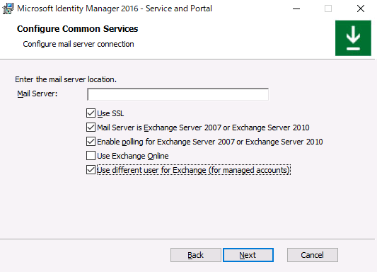This screenshot has width=377, height=272.
Task: Cancel the setup wizard
Action: point(313,255)
